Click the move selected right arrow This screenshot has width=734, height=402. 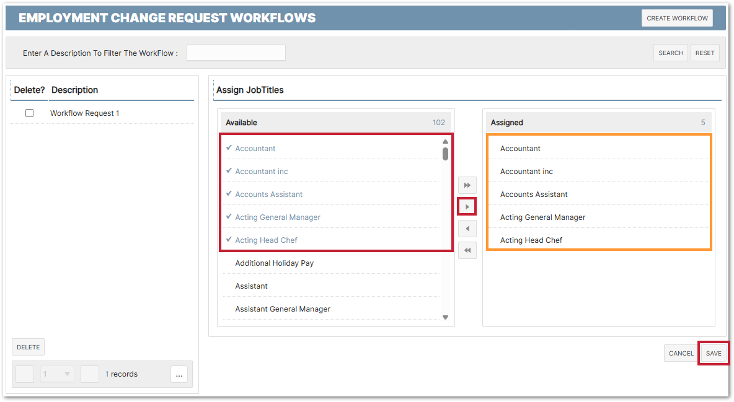point(467,206)
